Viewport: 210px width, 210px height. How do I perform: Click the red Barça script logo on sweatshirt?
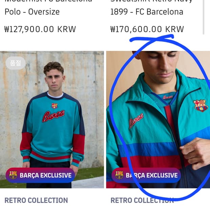[53, 116]
